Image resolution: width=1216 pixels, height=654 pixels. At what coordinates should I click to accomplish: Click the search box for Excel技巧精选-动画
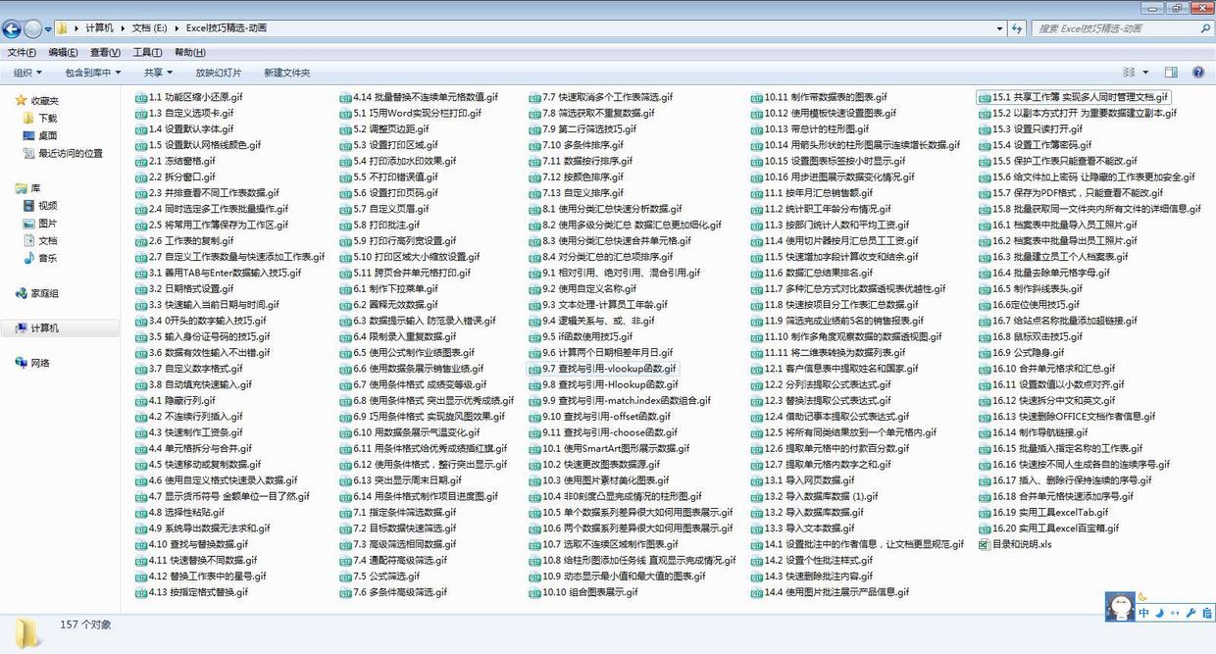1113,28
